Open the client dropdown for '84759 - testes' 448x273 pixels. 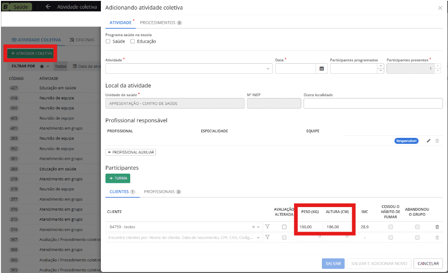point(259,227)
